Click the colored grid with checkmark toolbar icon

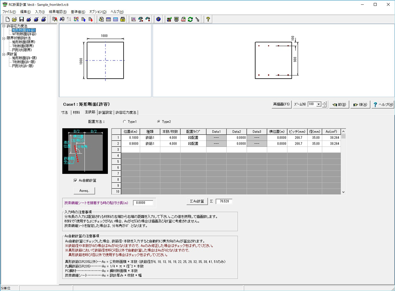click(x=169, y=19)
